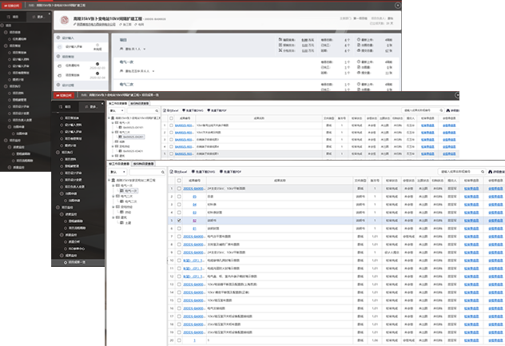Uncheck the checked row 5 box in front table

pos(179,220)
